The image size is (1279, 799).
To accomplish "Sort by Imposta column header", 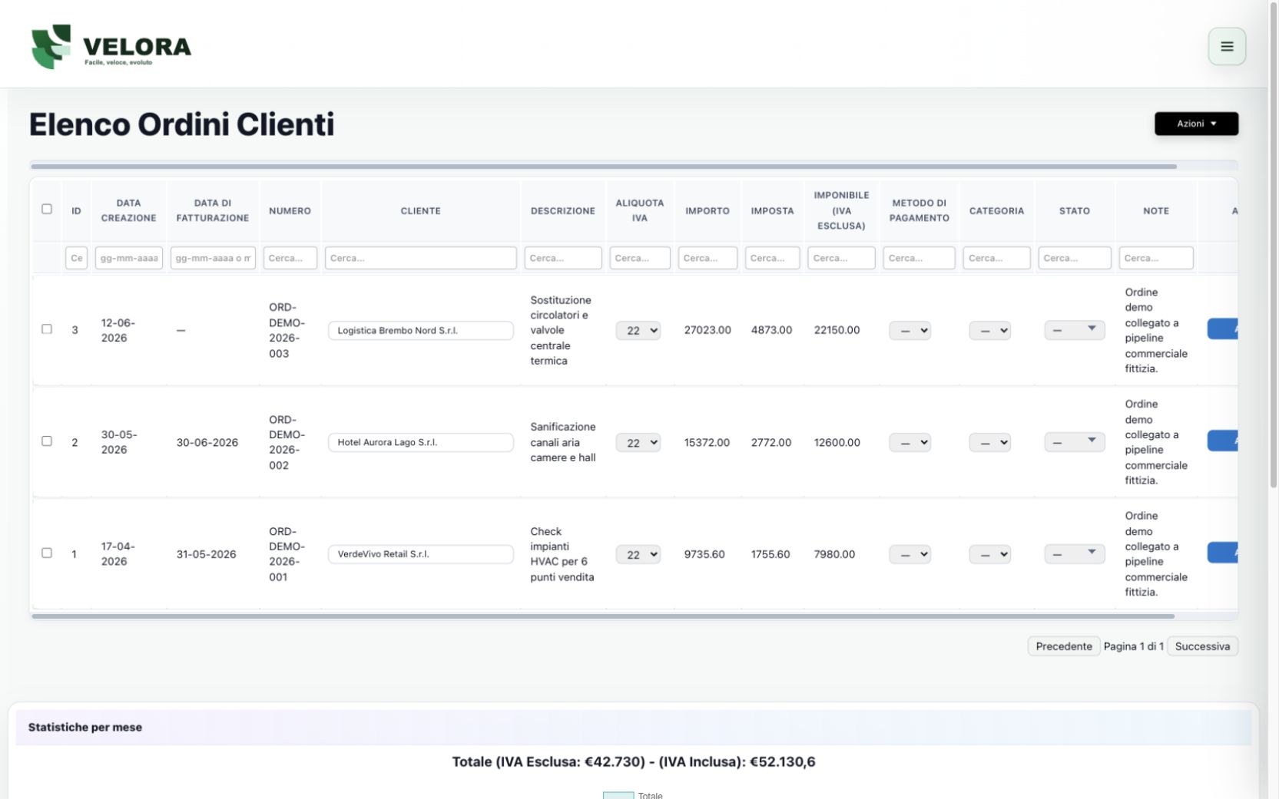I will click(772, 210).
